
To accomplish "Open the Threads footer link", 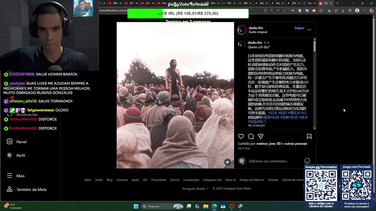I will click(273, 180).
